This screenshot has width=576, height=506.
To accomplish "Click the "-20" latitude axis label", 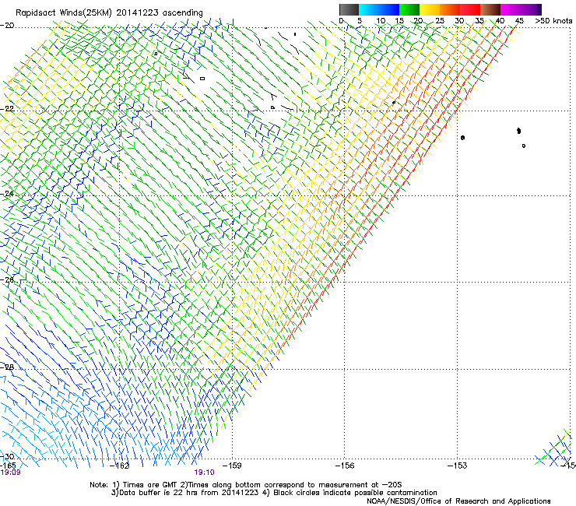I will click(7, 26).
